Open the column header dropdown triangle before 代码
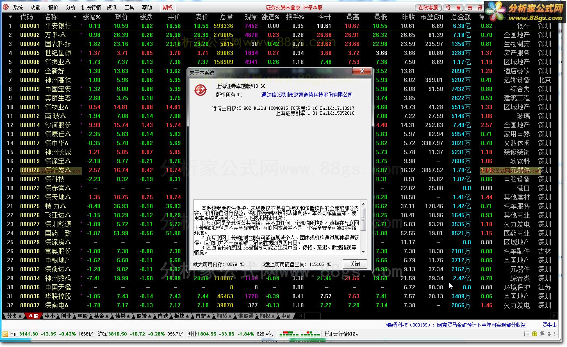Image resolution: width=567 pixels, height=347 pixels. [x=10, y=17]
